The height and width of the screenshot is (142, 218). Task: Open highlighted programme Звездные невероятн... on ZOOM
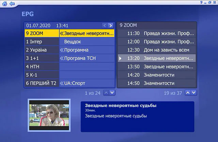87,33
